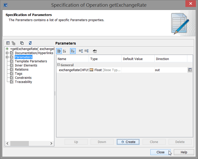
Task: Select Tags in the tree
Action: (x=19, y=73)
